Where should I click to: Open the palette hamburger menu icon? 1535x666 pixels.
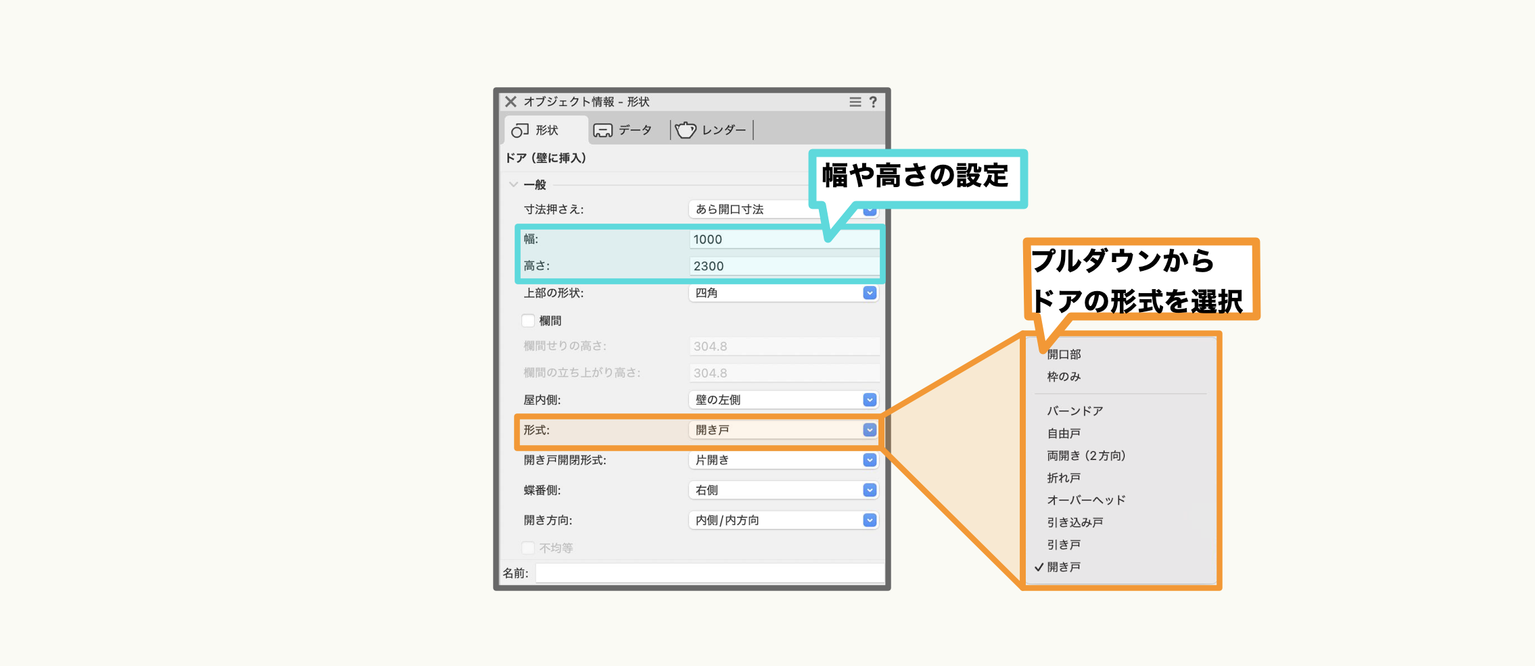[x=855, y=102]
